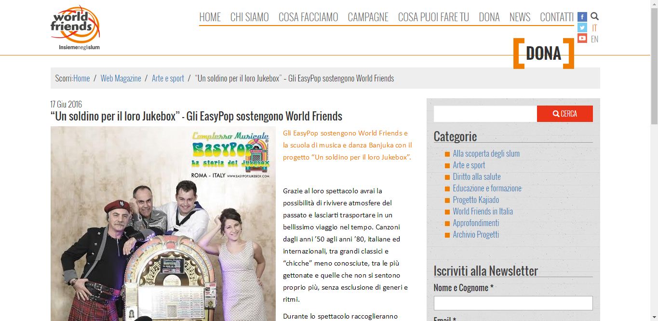658x321 pixels.
Task: Open the COSA PUOI FARE TU menu
Action: (x=433, y=17)
